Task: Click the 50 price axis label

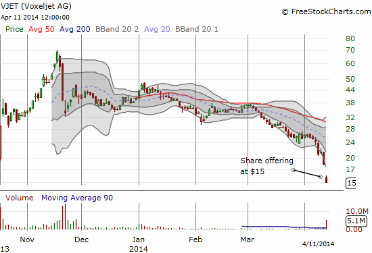Action: [350, 79]
